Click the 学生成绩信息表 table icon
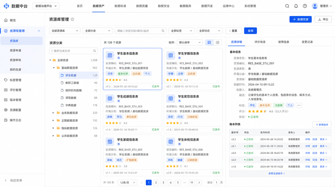The image size is (335, 187). click(x=110, y=98)
